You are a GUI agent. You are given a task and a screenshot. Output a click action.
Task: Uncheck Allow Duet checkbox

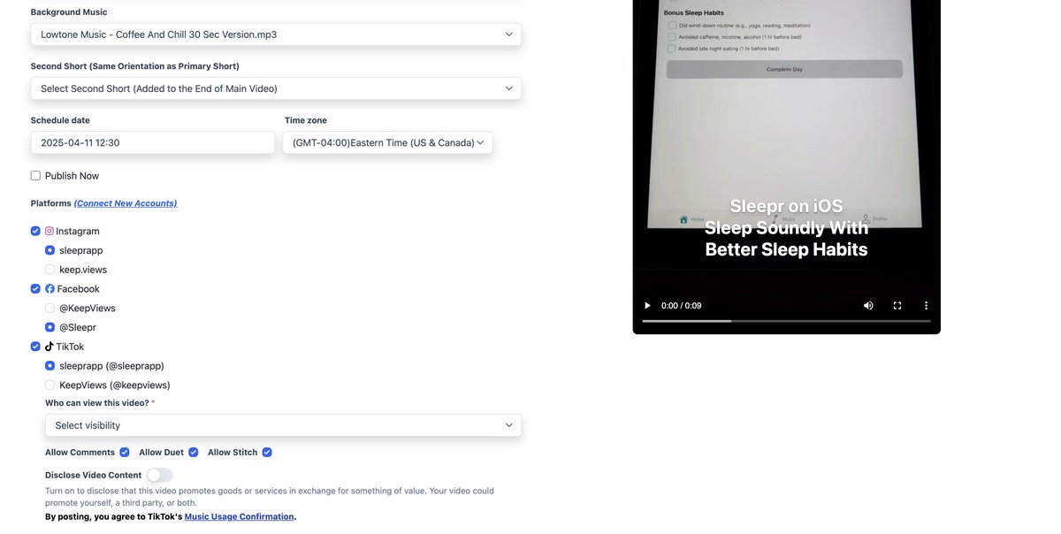[194, 453]
